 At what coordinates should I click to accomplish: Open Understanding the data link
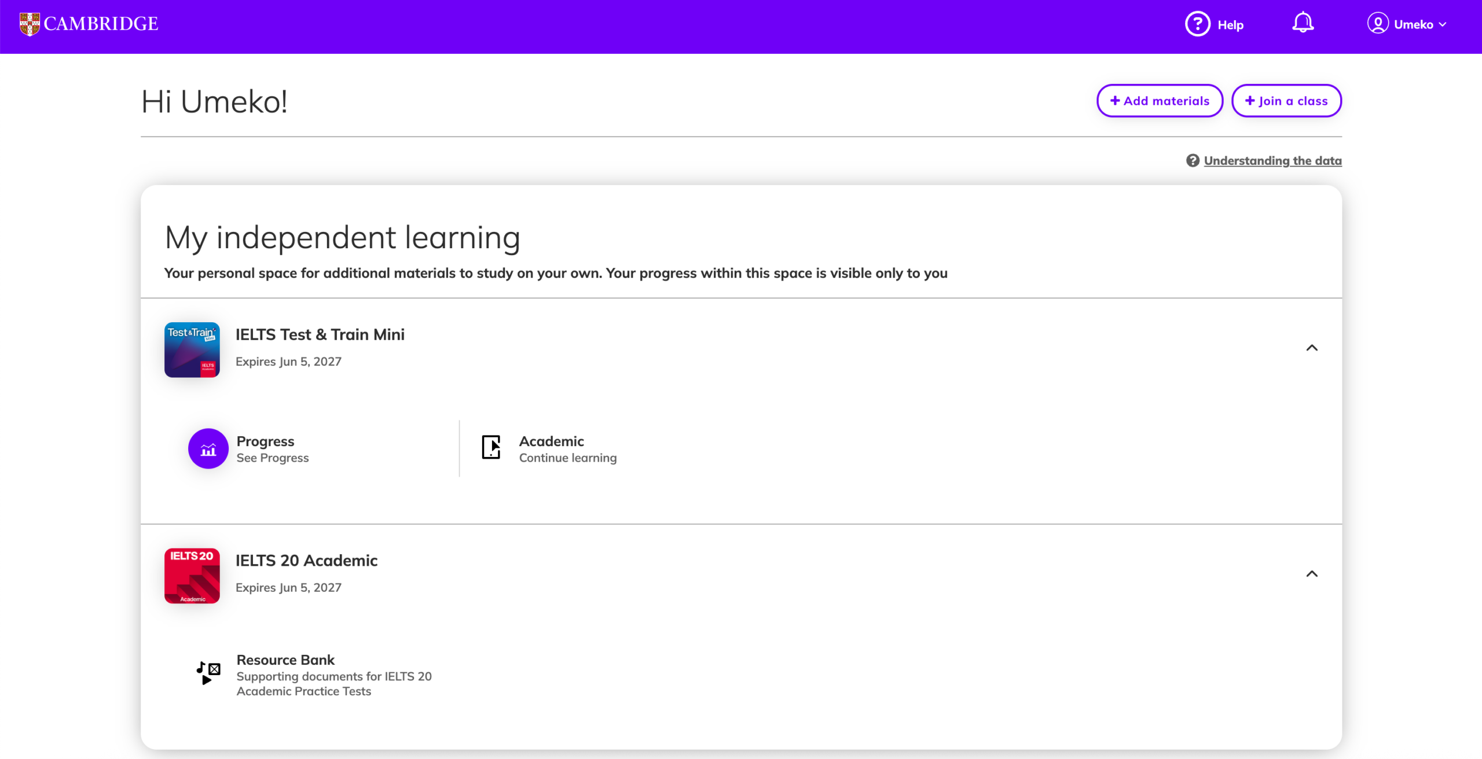pyautogui.click(x=1272, y=161)
